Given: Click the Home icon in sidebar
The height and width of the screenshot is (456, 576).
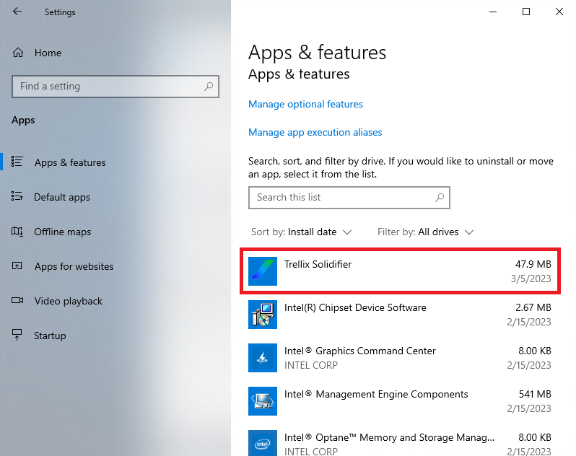Looking at the screenshot, I should coord(19,53).
